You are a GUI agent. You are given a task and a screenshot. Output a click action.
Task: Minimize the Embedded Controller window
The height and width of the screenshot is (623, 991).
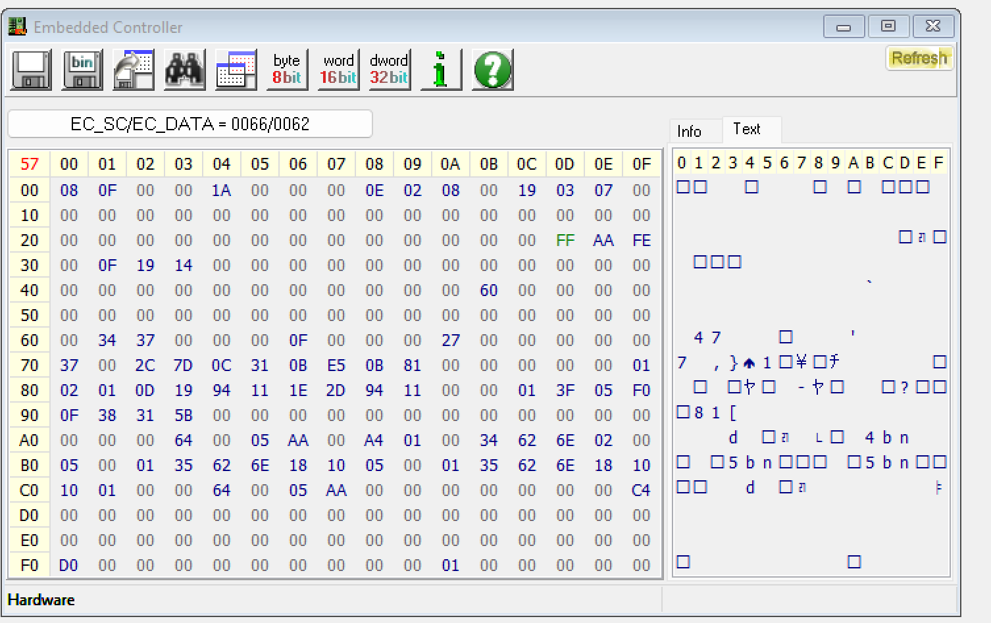click(x=844, y=26)
